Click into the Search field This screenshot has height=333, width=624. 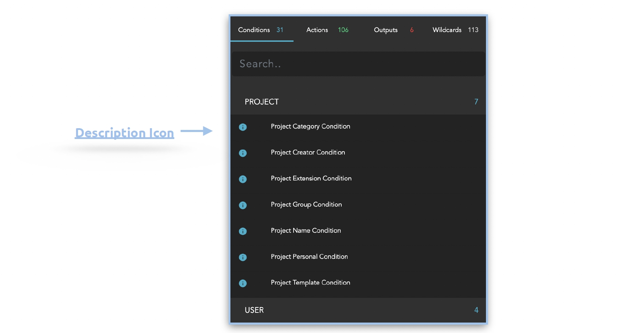point(358,64)
